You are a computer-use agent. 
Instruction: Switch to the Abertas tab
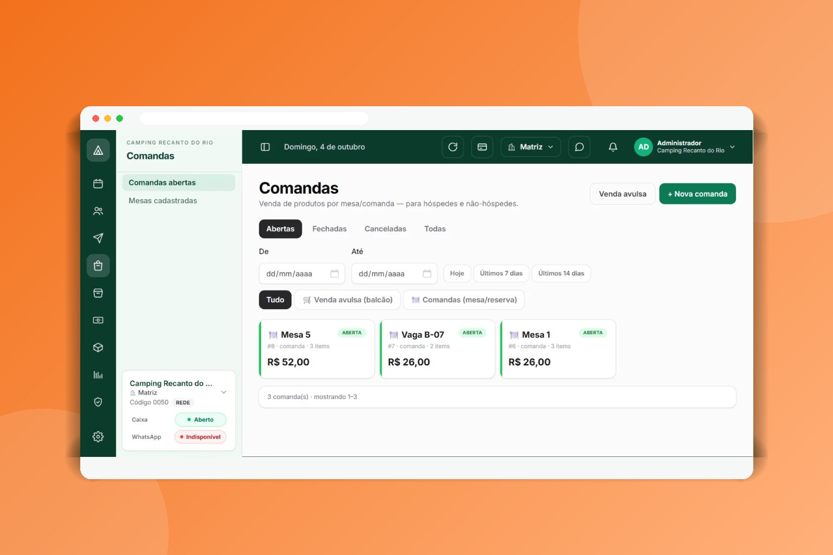coord(280,229)
